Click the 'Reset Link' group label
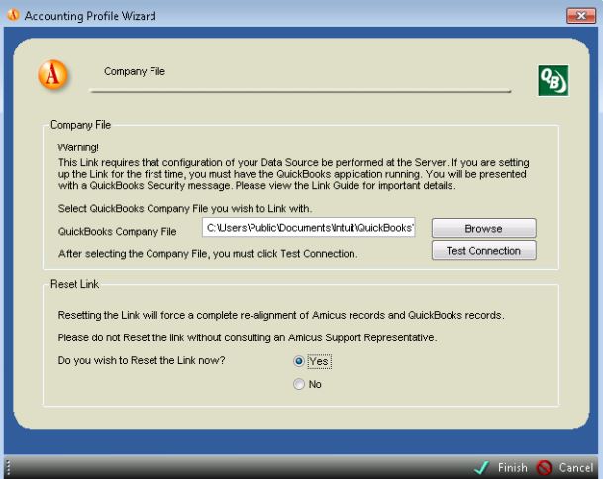603x479 pixels. point(74,284)
